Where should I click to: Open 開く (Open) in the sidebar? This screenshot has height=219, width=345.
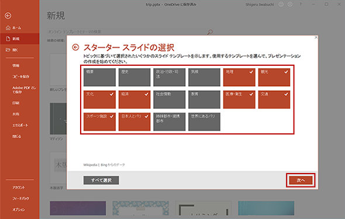[x=20, y=50]
